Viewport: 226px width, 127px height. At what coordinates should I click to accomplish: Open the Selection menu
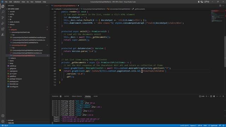17,2
